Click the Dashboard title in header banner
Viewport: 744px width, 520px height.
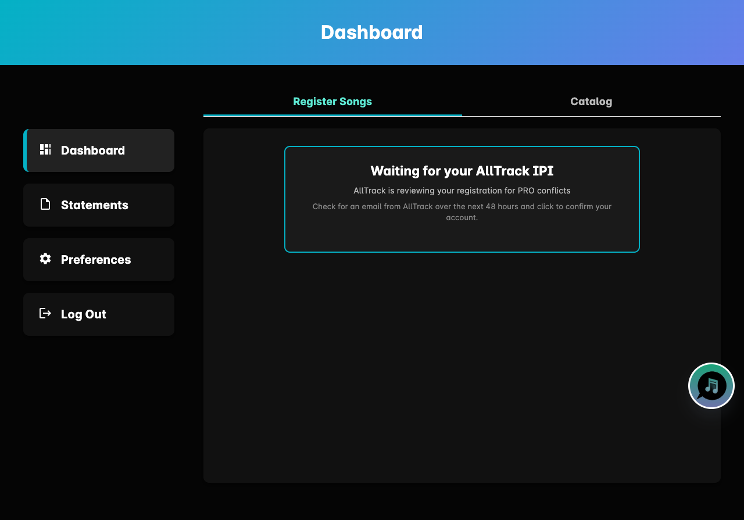pos(372,32)
